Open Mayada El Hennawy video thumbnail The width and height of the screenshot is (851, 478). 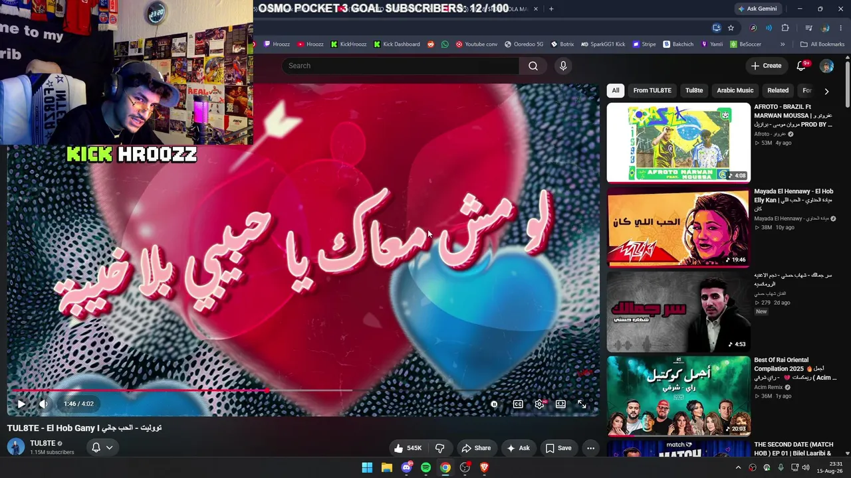coord(678,227)
